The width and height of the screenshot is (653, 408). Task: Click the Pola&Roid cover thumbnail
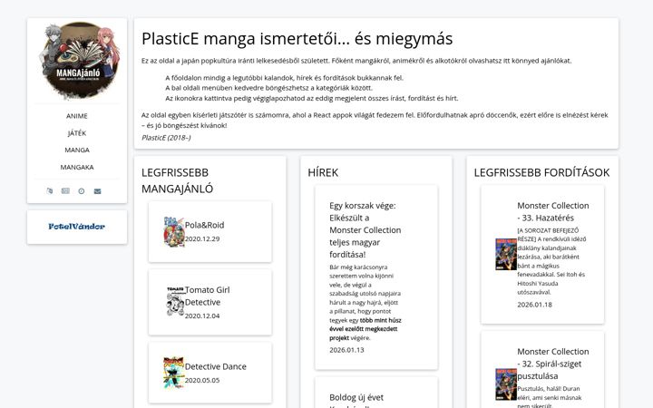point(174,232)
